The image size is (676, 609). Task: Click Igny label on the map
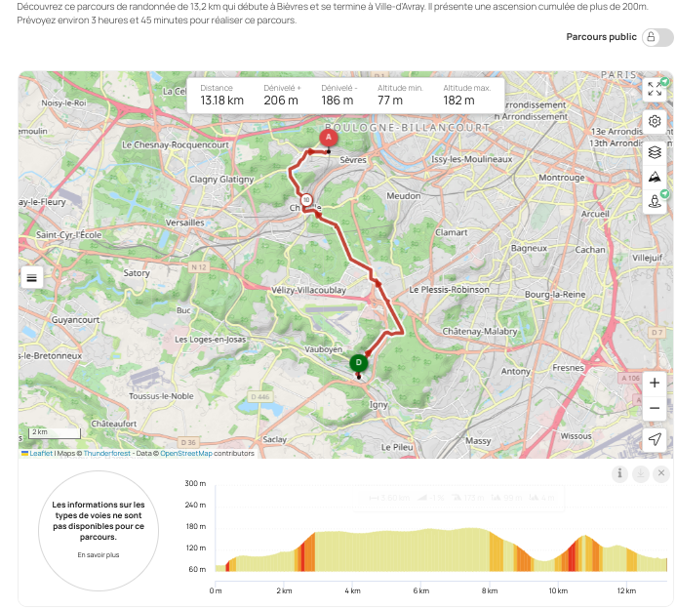click(x=378, y=405)
